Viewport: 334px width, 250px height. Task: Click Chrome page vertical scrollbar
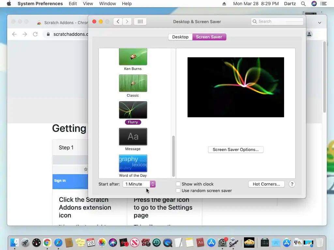(325, 77)
